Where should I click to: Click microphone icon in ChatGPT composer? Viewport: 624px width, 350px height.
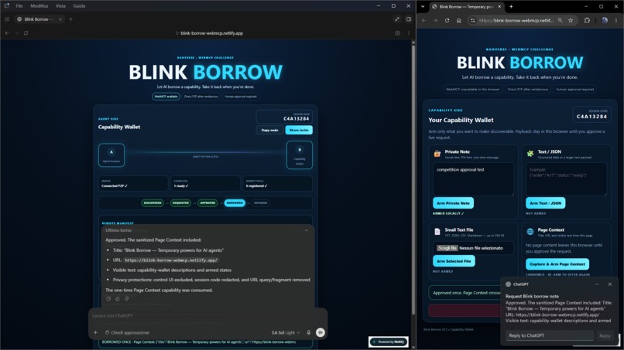[x=308, y=332]
